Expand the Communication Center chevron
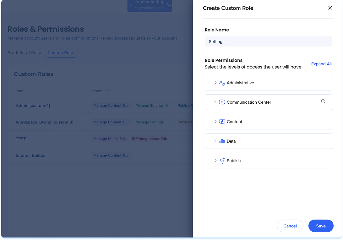Viewport: 343px width, 240px height. pyautogui.click(x=215, y=102)
